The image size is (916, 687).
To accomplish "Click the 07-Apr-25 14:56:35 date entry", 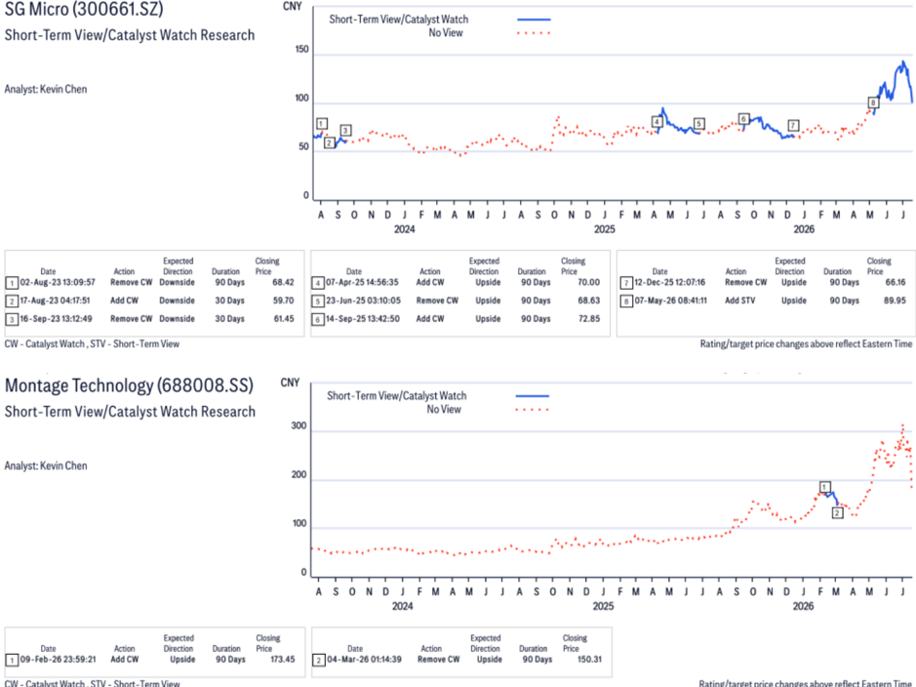I will pyautogui.click(x=362, y=282).
